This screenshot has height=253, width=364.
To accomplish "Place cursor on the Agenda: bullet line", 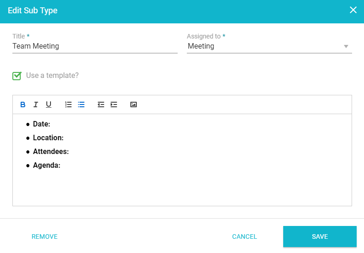I will [x=47, y=165].
